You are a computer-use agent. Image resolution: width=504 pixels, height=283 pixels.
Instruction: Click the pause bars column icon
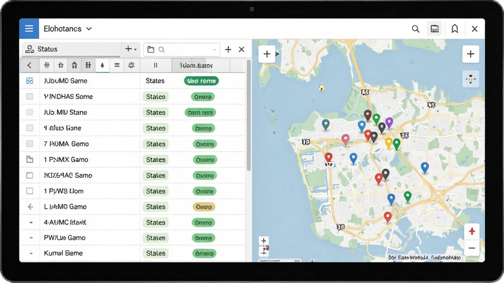pyautogui.click(x=156, y=65)
